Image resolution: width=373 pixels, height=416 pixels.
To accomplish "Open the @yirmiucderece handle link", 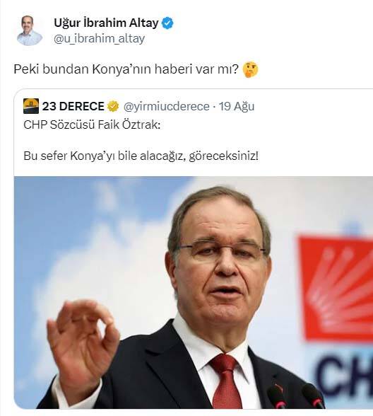I will tap(167, 106).
